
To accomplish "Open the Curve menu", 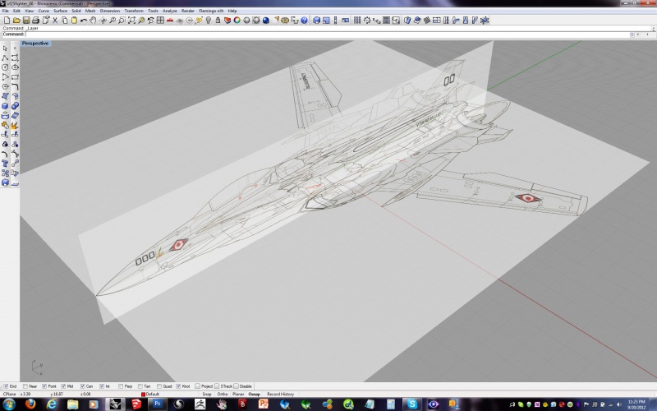I will 44,11.
